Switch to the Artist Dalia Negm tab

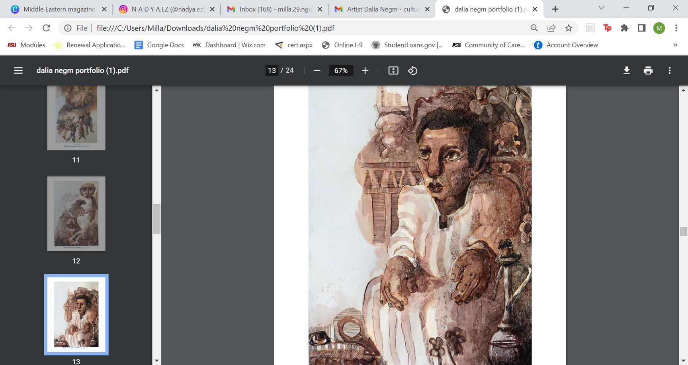click(382, 9)
